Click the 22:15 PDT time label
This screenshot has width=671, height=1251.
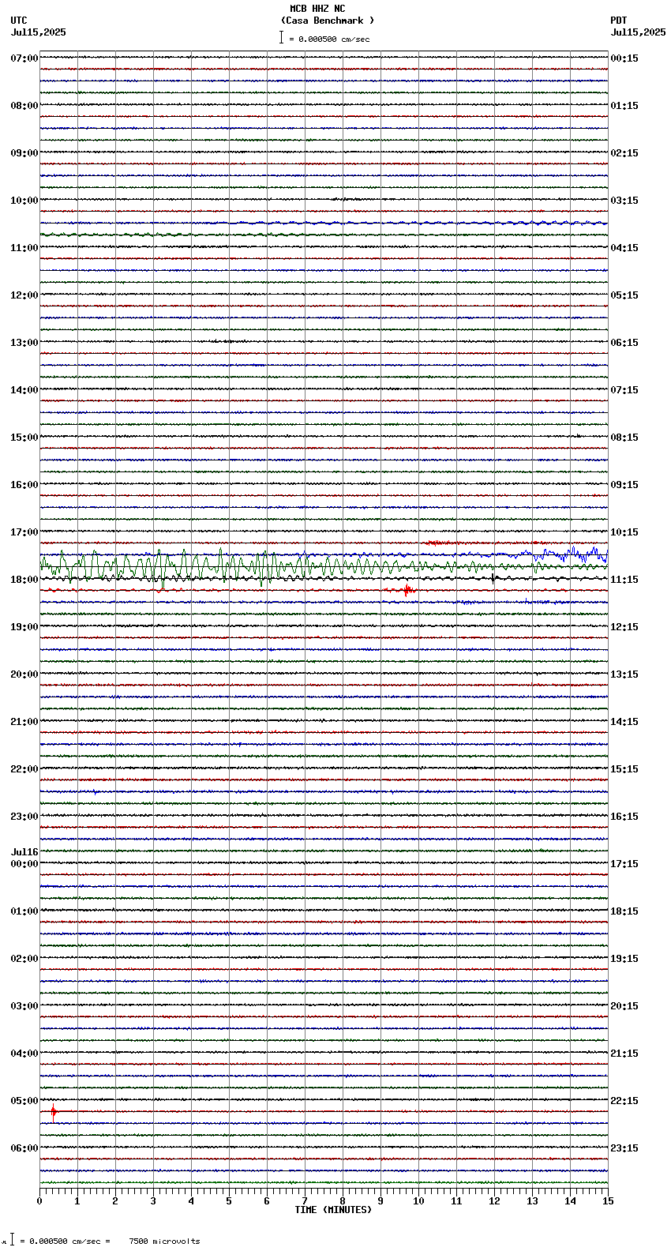pos(624,1101)
